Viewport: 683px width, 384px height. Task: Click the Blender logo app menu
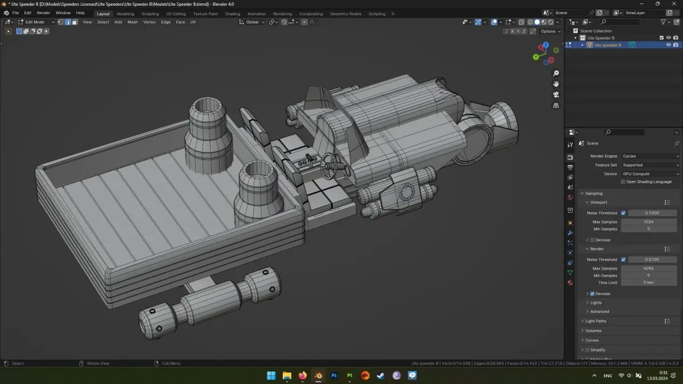tap(6, 13)
